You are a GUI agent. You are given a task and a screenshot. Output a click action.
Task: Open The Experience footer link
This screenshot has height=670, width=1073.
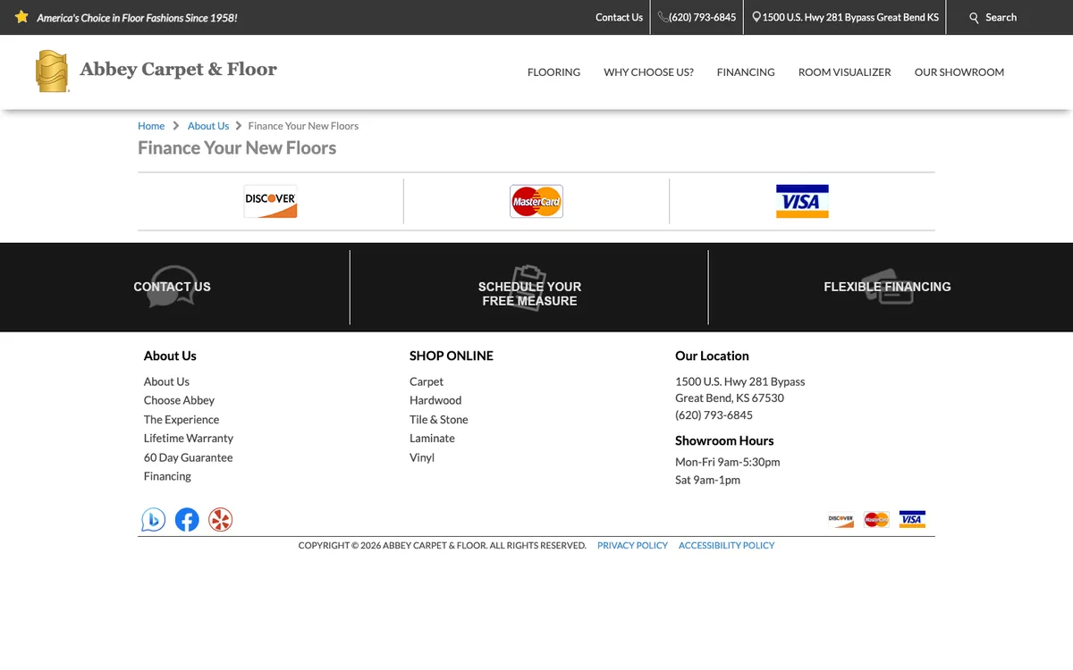click(182, 420)
